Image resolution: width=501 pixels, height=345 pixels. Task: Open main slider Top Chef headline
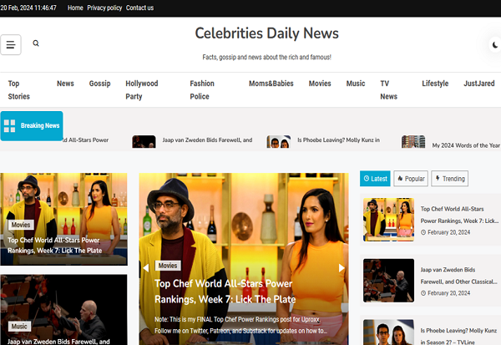tap(225, 292)
